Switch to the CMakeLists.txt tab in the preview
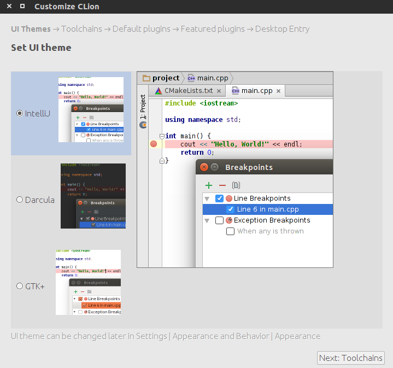Viewport: 393px width, 368px height. pyautogui.click(x=188, y=91)
